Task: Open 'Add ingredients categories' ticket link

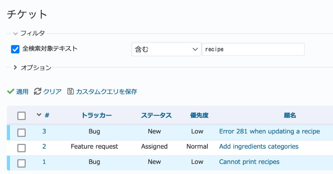Action: point(259,146)
